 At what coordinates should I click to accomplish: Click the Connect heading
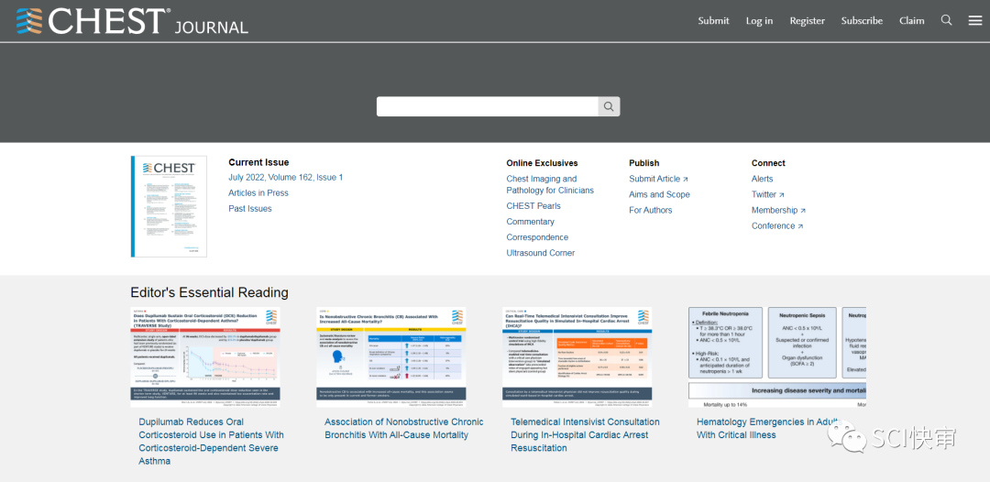click(768, 163)
